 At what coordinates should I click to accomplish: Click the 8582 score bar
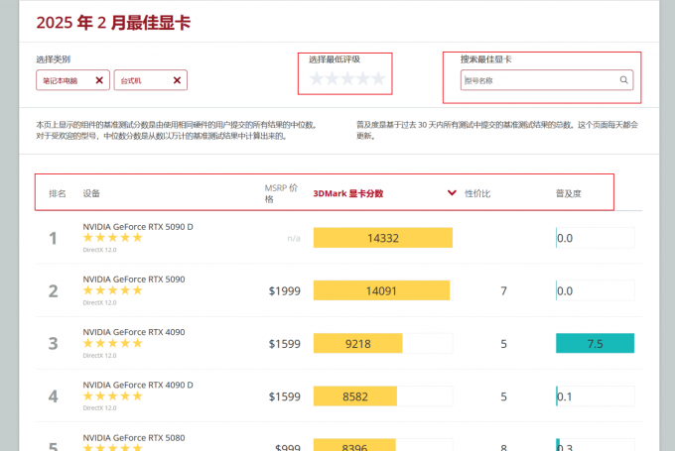(x=355, y=395)
